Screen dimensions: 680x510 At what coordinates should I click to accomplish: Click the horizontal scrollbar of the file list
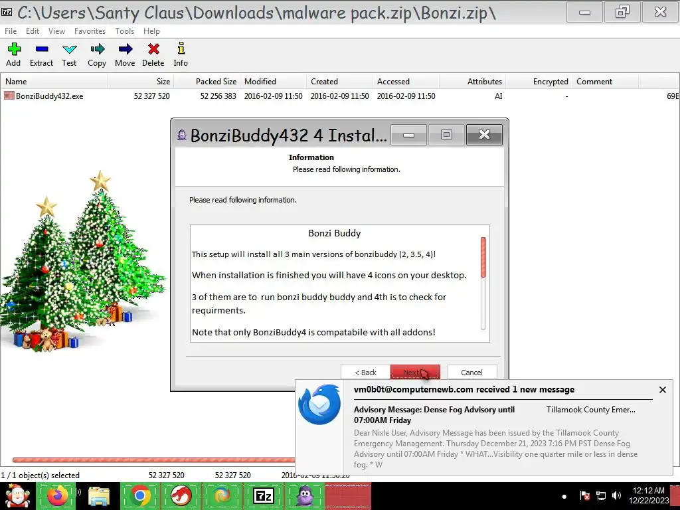154,460
